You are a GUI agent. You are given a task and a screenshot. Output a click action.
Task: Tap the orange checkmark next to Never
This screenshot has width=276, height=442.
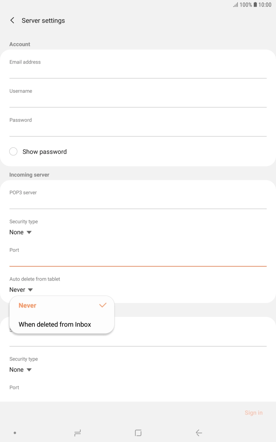click(103, 305)
